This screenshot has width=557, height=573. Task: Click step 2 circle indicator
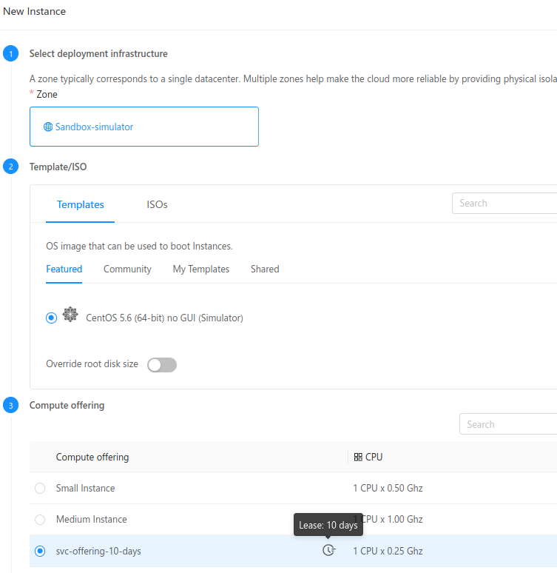[10, 167]
